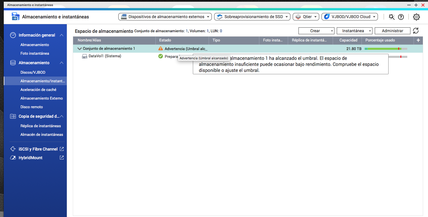Click the wizard tools icon in top bar
The height and width of the screenshot is (217, 428).
click(x=391, y=17)
